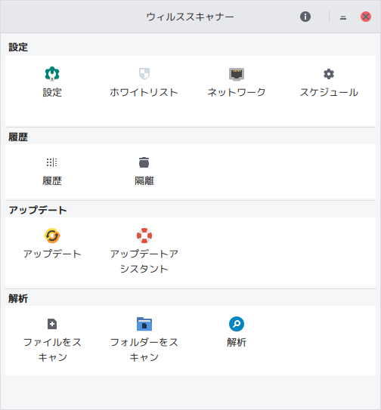The height and width of the screenshot is (410, 381).
Task: Close the ウィルススキャナー window
Action: tap(366, 17)
